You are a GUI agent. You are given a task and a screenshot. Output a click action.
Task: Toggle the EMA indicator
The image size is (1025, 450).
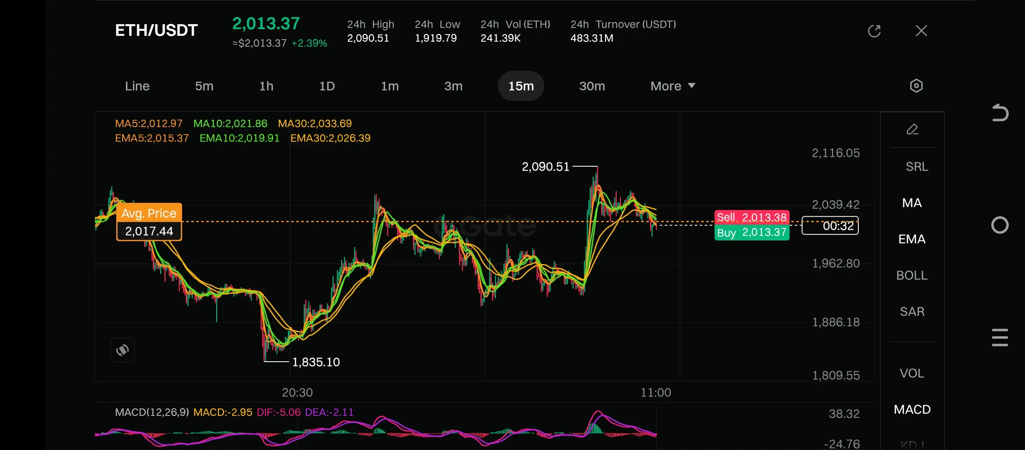(x=912, y=239)
